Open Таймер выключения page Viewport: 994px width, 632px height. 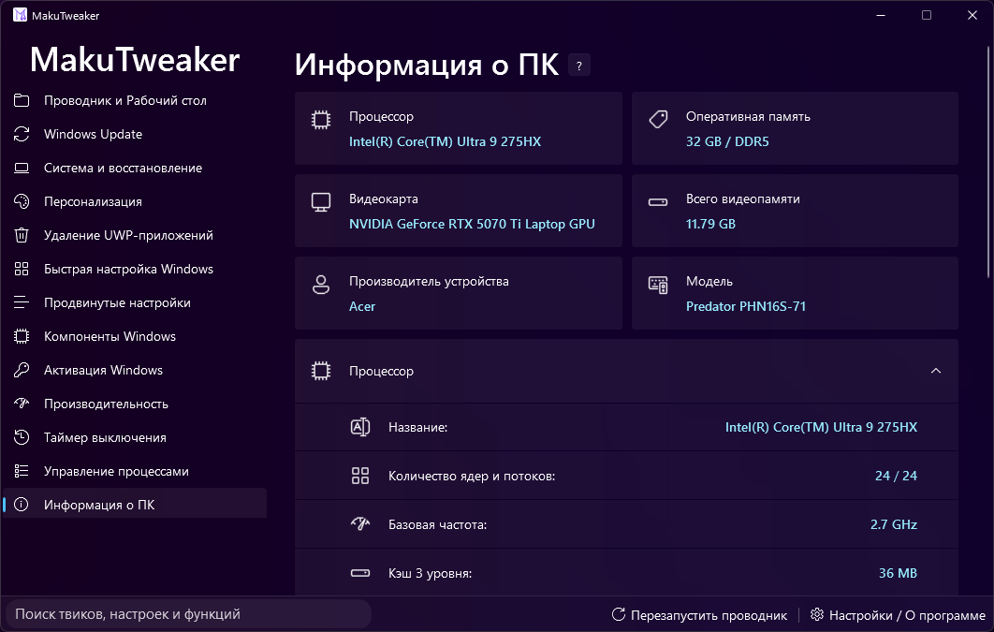135,437
